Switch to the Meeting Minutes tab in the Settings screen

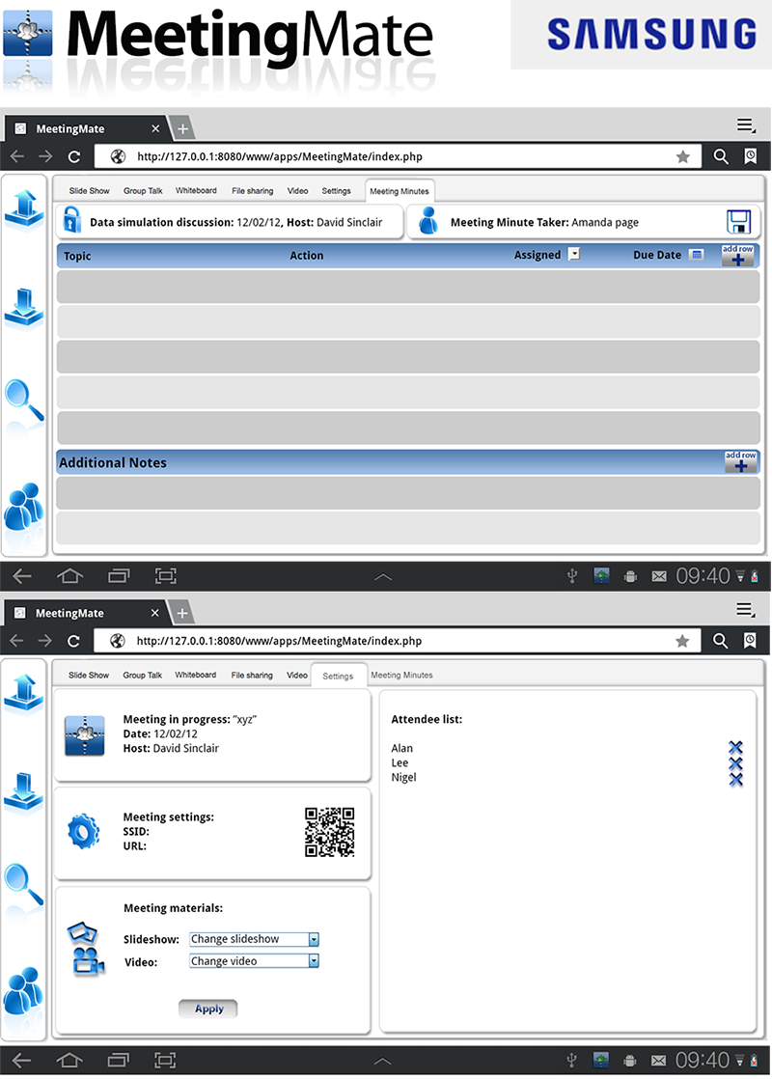pyautogui.click(x=401, y=675)
